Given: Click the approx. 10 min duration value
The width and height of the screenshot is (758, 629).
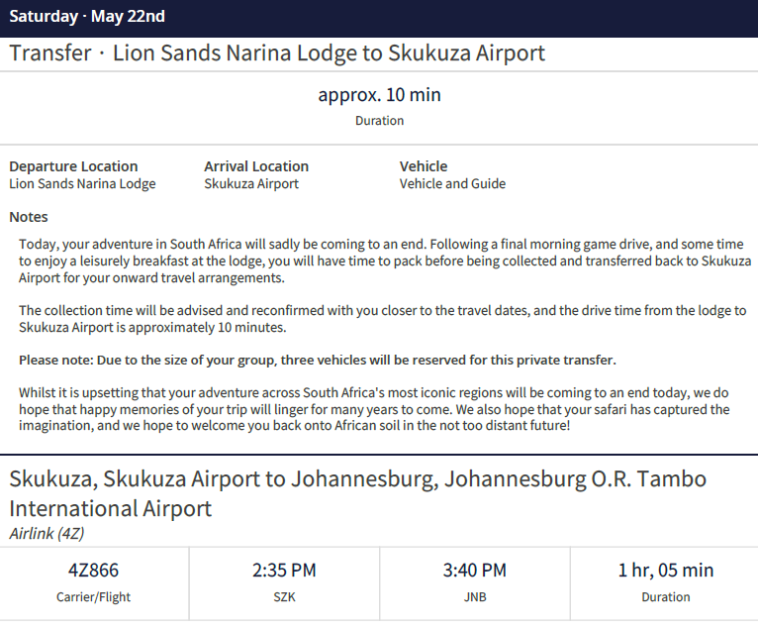Looking at the screenshot, I should 379,95.
